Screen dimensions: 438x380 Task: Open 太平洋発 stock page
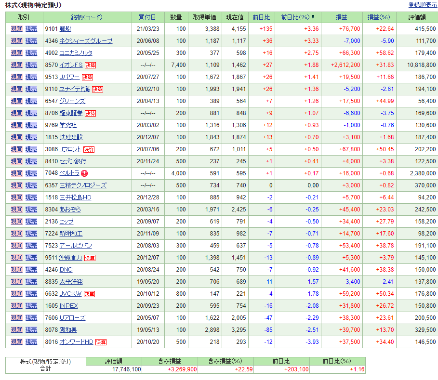[x=71, y=282]
